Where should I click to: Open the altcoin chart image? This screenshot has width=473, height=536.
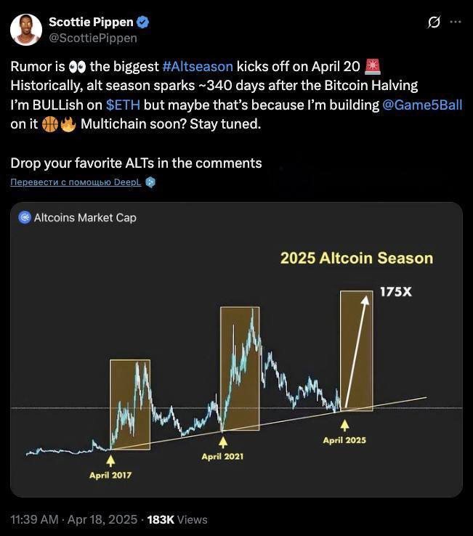point(236,349)
